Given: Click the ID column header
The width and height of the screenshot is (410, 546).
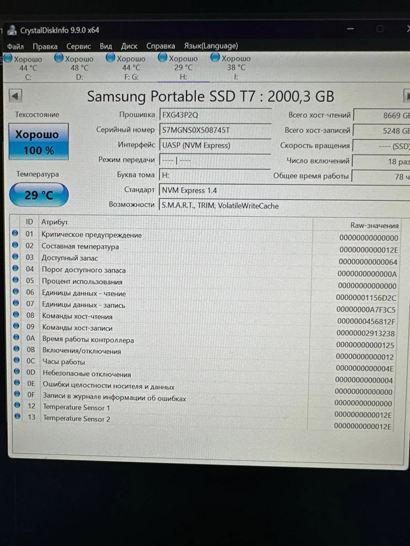Looking at the screenshot, I should (29, 222).
